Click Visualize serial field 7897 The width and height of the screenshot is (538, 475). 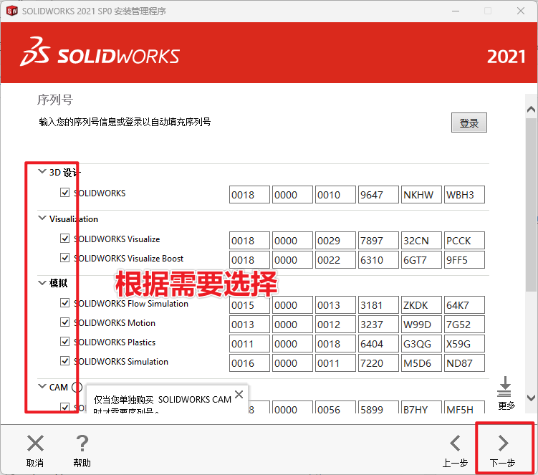tap(378, 240)
